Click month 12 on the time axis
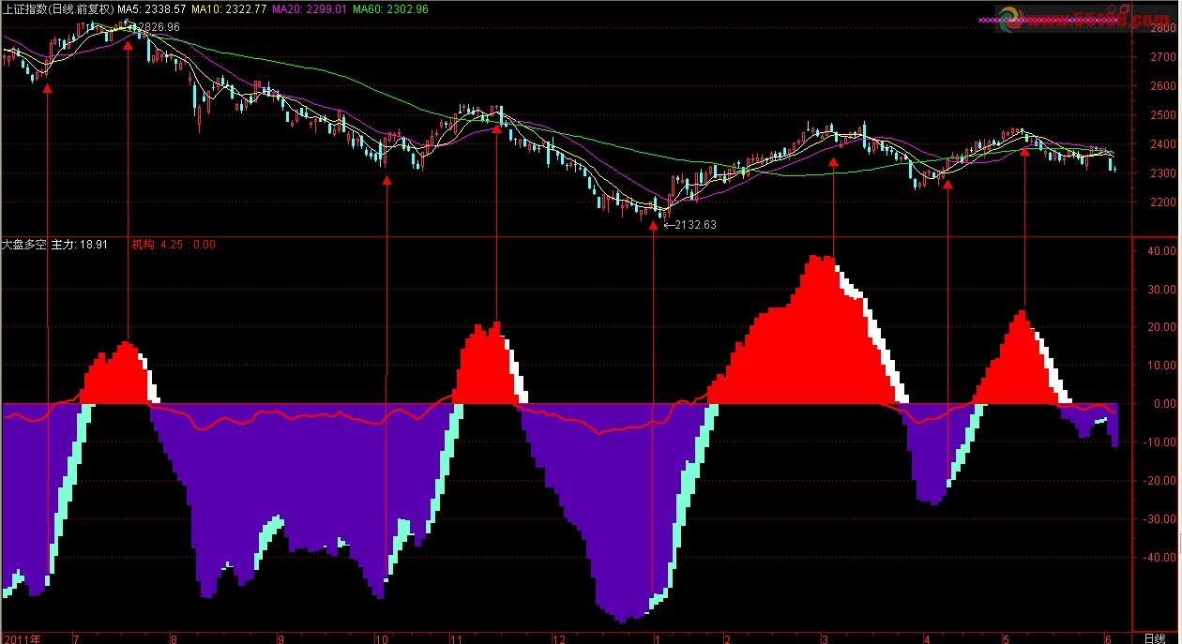 click(559, 637)
